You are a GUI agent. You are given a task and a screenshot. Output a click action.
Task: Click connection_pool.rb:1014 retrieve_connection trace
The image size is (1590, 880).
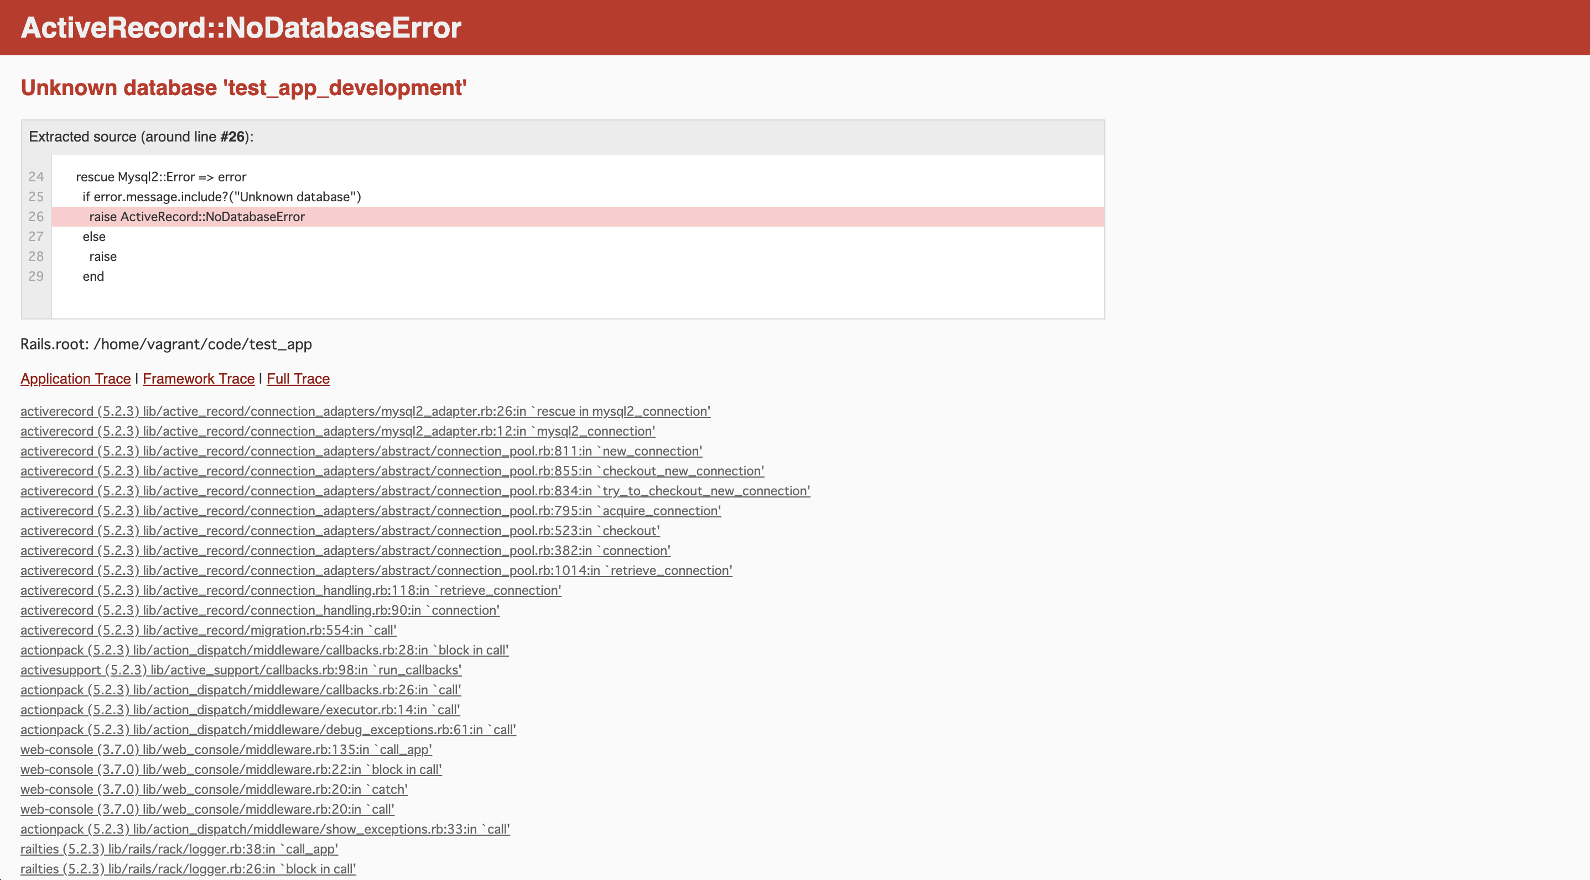[x=376, y=570]
